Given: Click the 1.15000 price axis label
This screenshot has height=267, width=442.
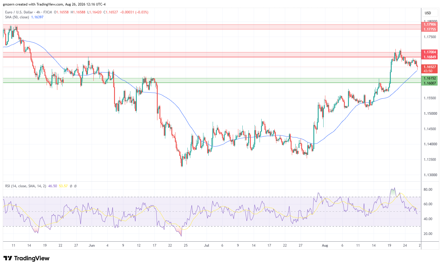Looking at the screenshot, I should 430,114.
